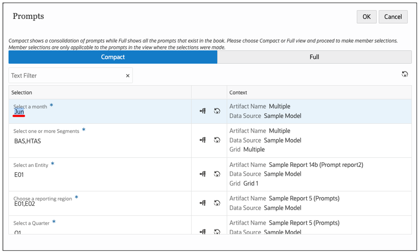Reset the Select a month prompt
Image resolution: width=420 pixels, height=252 pixels.
[217, 111]
